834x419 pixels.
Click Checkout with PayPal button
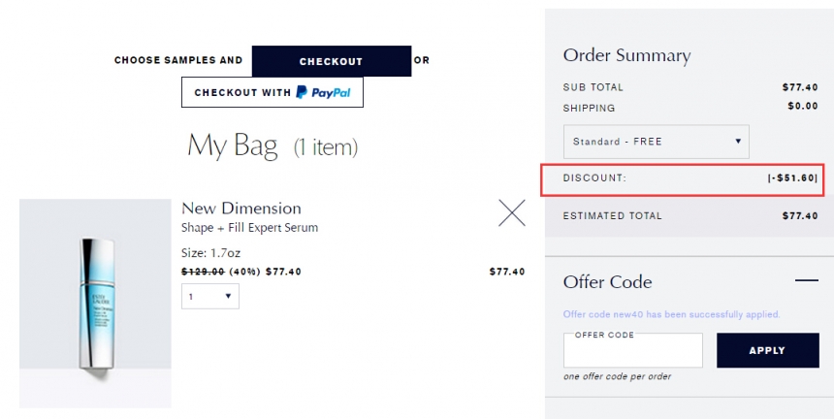[x=273, y=92]
